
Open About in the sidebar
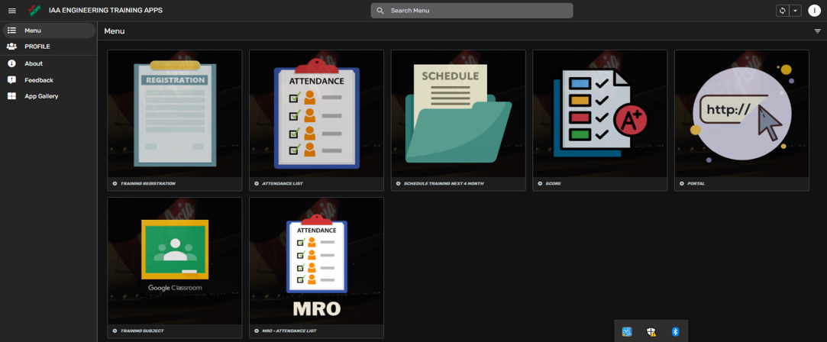tap(49, 63)
